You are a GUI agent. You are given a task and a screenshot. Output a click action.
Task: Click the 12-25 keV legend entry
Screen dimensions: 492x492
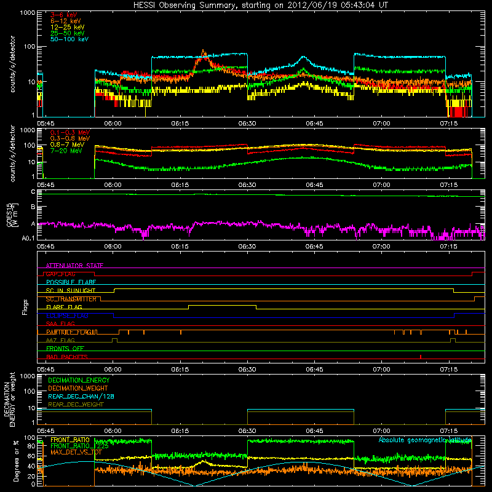pos(68,27)
